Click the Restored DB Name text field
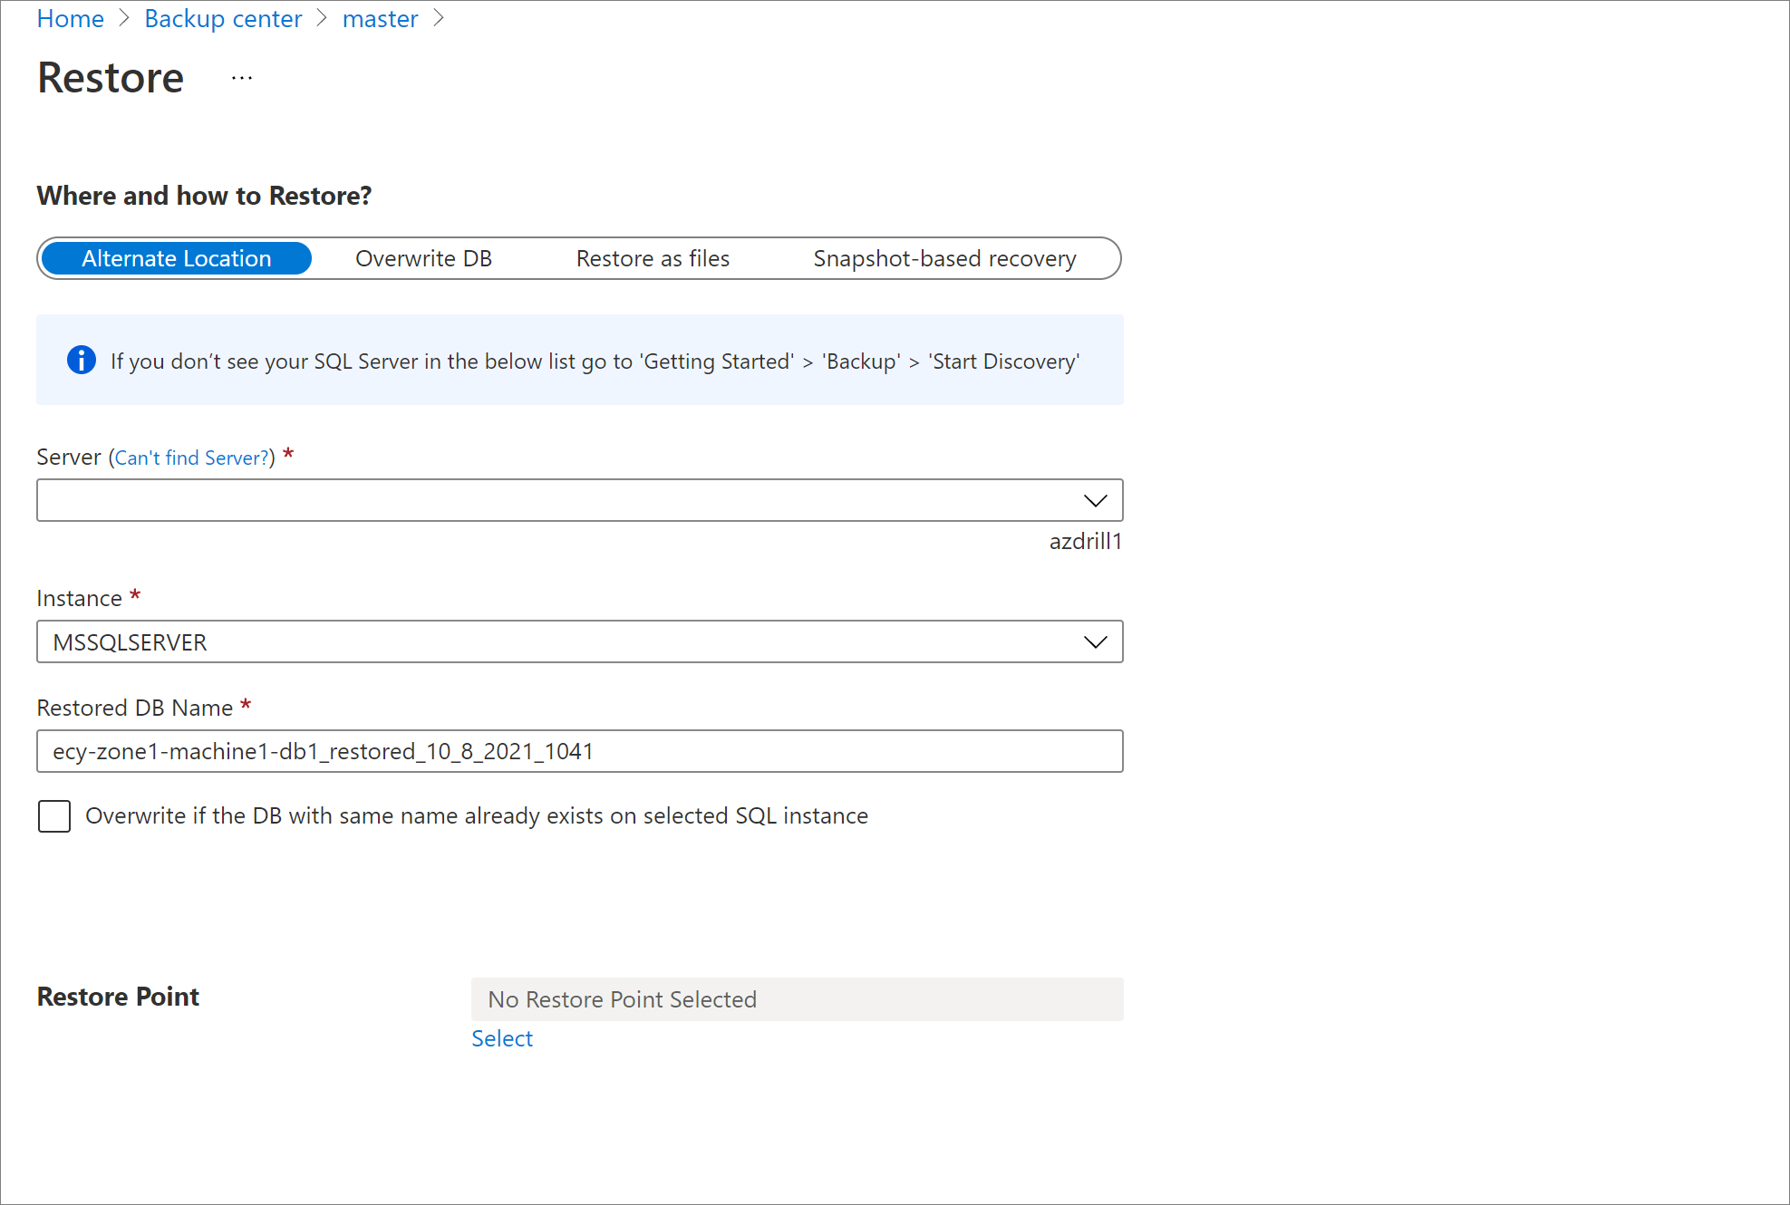 click(580, 751)
